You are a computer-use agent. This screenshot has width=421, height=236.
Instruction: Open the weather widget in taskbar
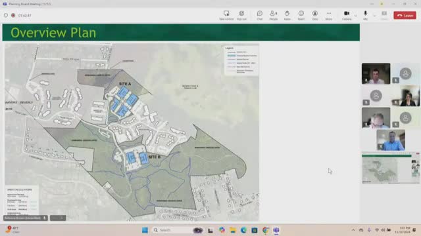pyautogui.click(x=12, y=229)
